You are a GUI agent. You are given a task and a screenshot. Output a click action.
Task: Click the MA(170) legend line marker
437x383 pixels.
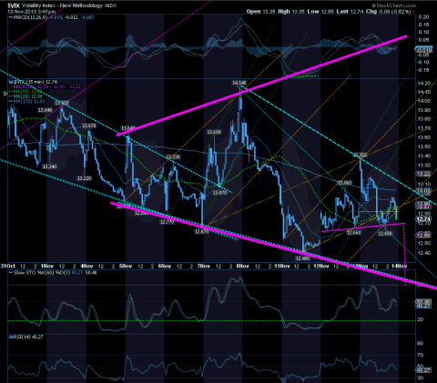pyautogui.click(x=11, y=101)
